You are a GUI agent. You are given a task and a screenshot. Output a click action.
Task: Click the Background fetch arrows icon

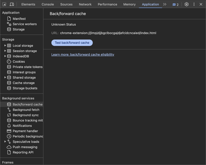pyautogui.click(x=9, y=110)
